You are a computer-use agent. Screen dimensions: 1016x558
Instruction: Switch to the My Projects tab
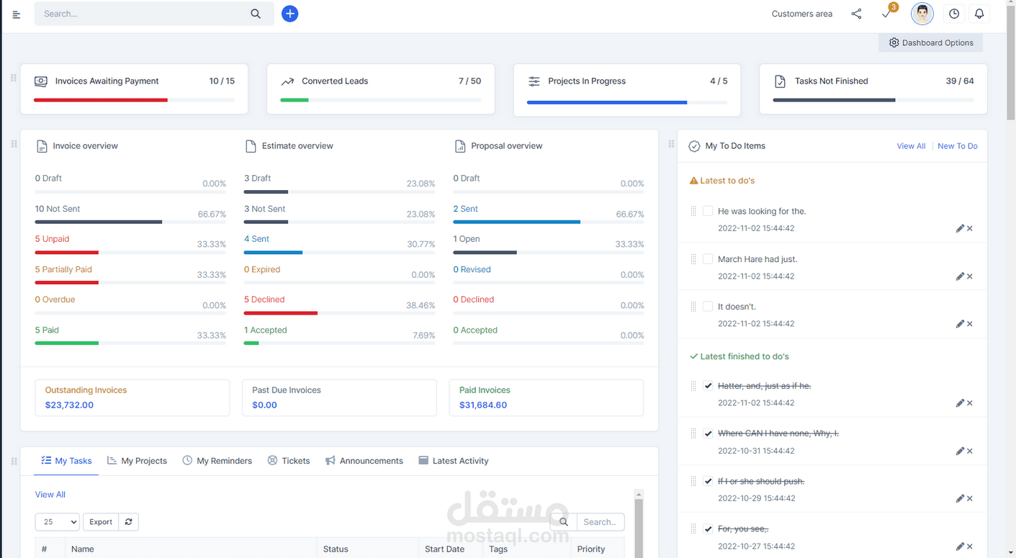click(137, 461)
